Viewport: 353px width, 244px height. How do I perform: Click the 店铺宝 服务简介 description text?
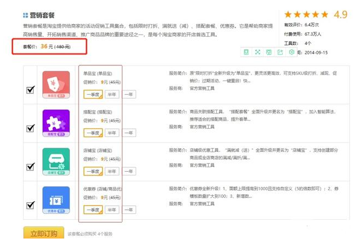[x=264, y=154]
